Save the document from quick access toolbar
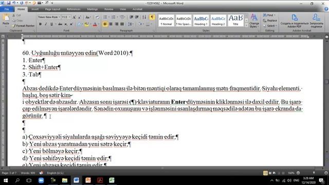 tap(9, 3)
